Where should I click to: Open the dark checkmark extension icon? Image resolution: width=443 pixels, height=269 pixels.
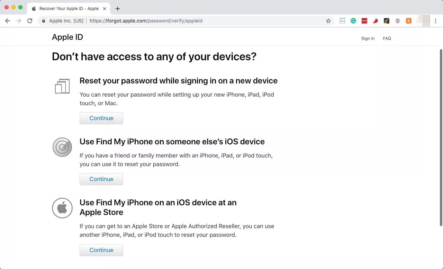[x=386, y=21]
